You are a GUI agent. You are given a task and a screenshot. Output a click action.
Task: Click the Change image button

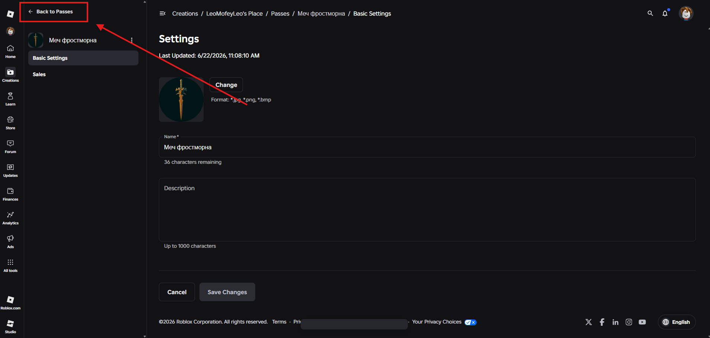pyautogui.click(x=226, y=85)
